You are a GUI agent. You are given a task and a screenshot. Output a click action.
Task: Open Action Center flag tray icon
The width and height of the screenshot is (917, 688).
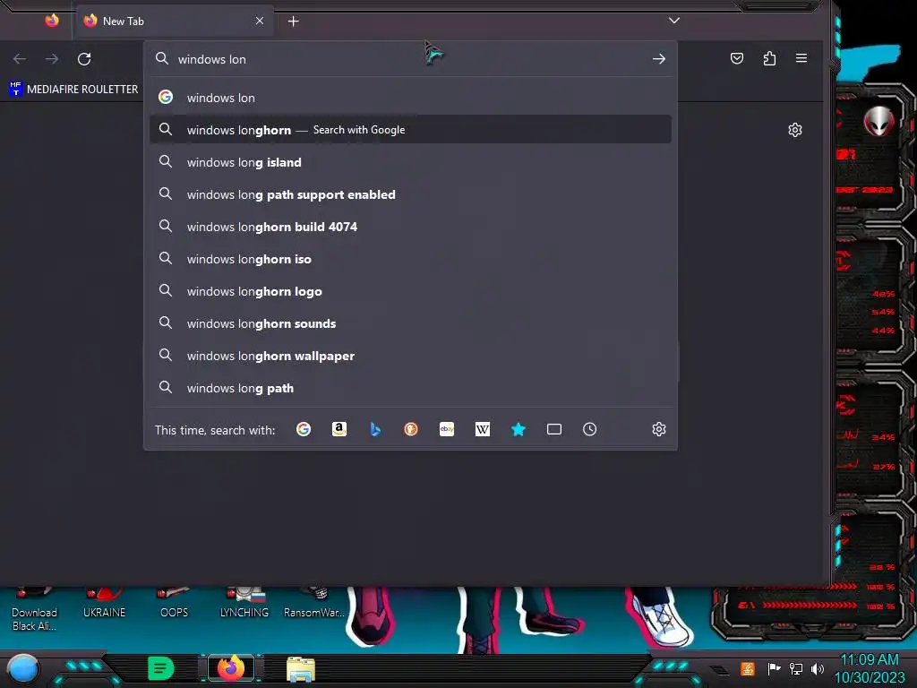(774, 668)
